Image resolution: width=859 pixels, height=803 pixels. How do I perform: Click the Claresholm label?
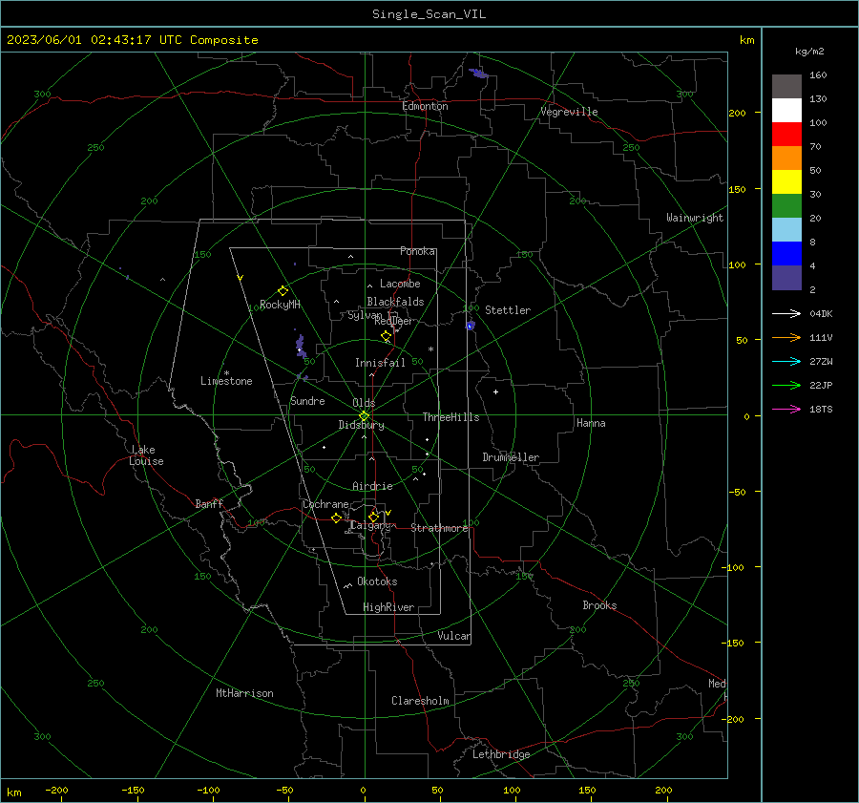click(420, 701)
